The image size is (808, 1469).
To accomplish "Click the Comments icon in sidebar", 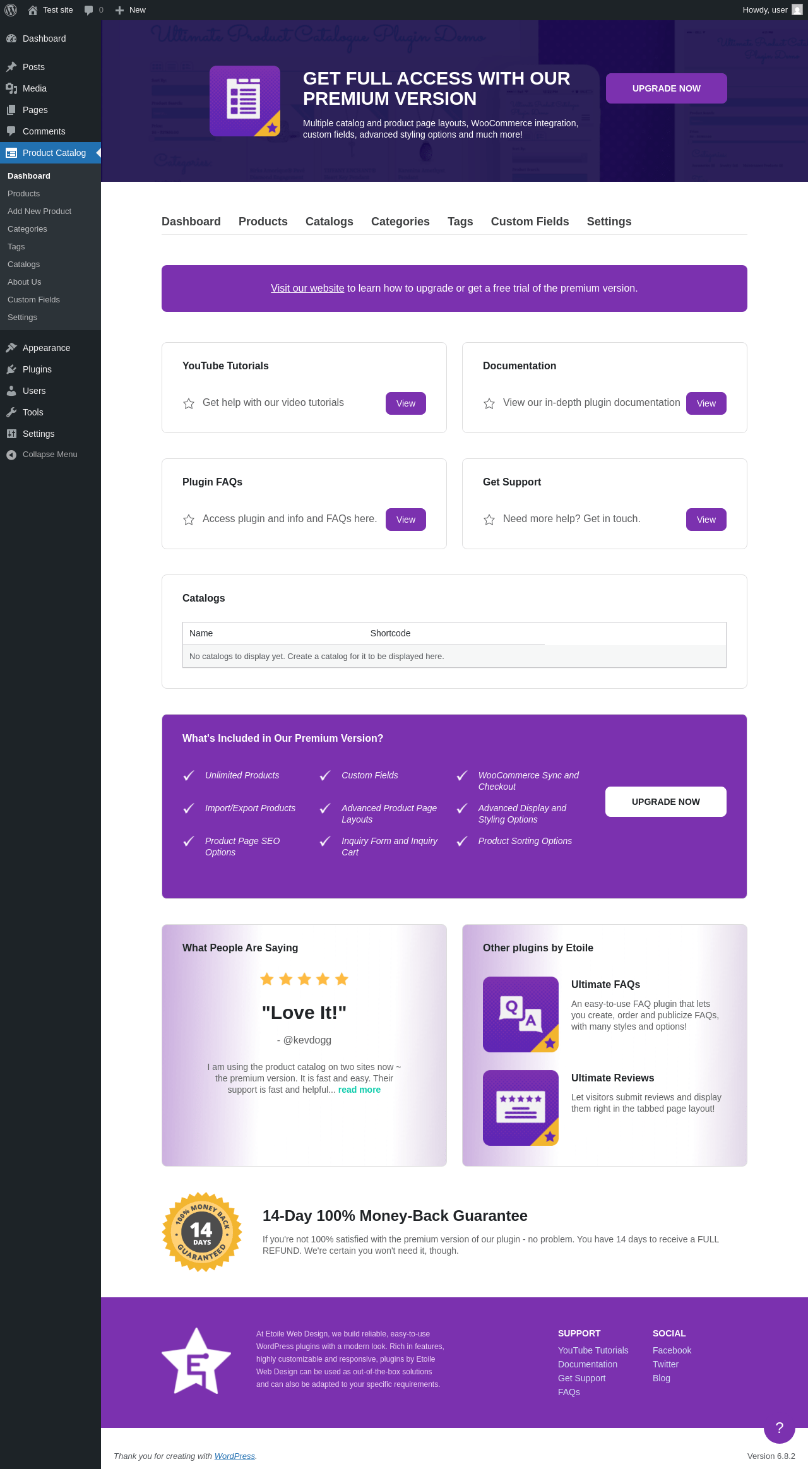I will 11,131.
